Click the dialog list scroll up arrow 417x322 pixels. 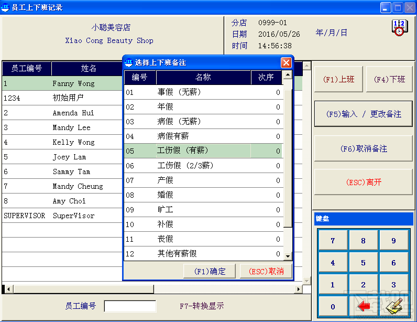click(288, 75)
